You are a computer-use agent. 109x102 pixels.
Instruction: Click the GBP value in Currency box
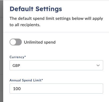tap(16, 66)
